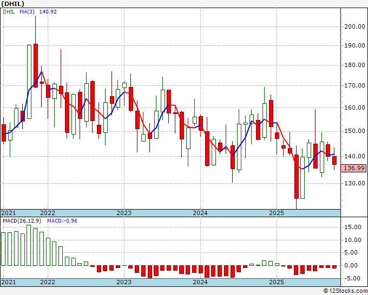Screen dimensions: 368x295
Task: Click the 130.00 price axis label
Action: pos(354,183)
